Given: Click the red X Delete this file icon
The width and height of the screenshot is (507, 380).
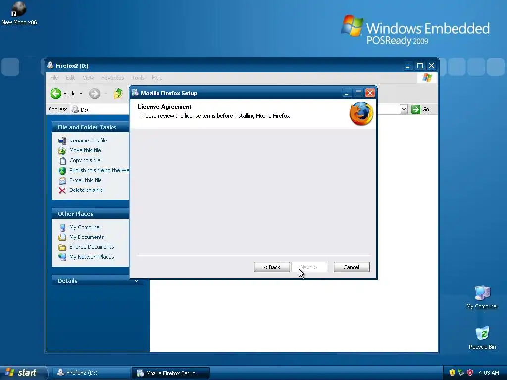Looking at the screenshot, I should pyautogui.click(x=62, y=190).
